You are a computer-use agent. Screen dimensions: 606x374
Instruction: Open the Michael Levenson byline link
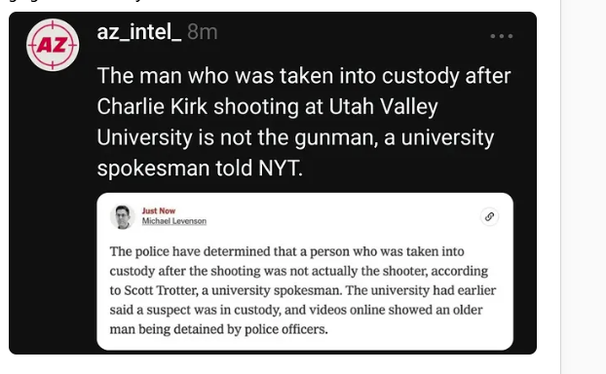174,221
